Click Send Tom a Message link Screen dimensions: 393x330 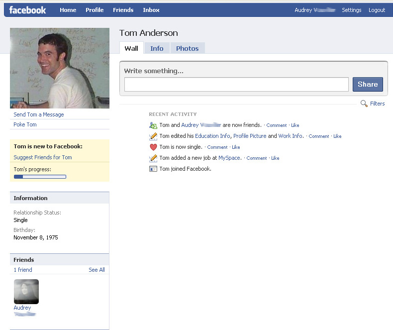point(39,114)
